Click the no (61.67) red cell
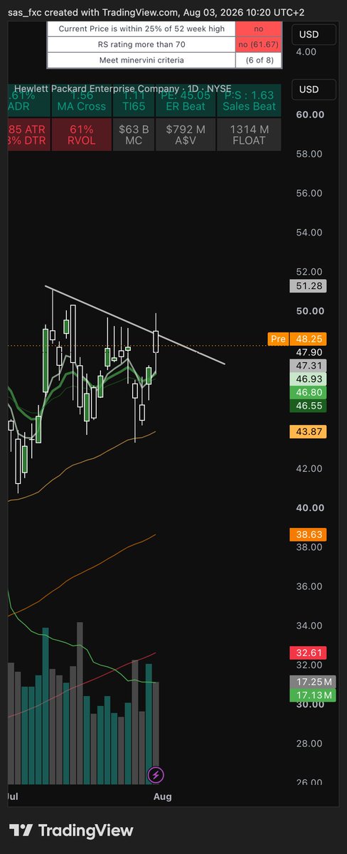Image resolution: width=347 pixels, height=854 pixels. point(259,44)
